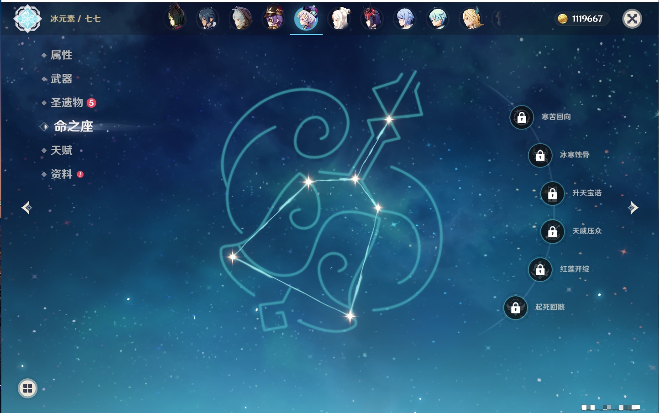Image resolution: width=659 pixels, height=413 pixels.
Task: Click the leftmost star in the constellation
Action: [233, 256]
